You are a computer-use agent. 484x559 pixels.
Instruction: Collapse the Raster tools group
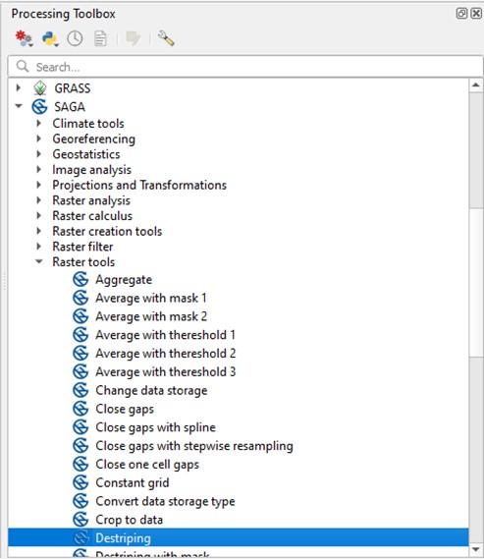click(x=39, y=261)
